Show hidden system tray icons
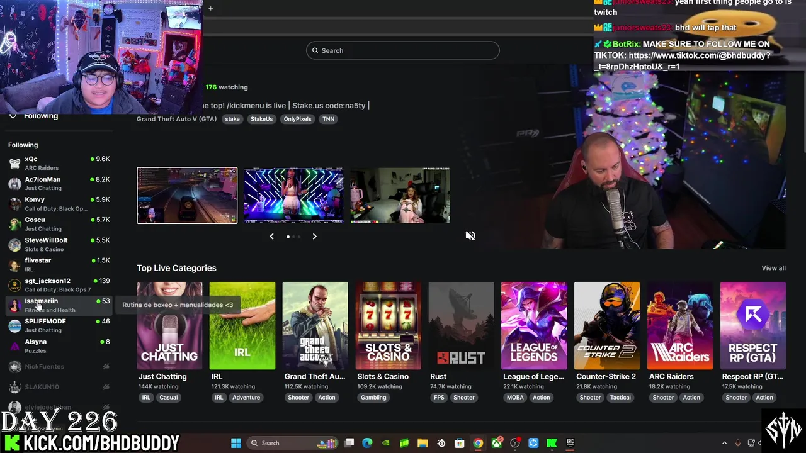806x453 pixels. point(724,443)
